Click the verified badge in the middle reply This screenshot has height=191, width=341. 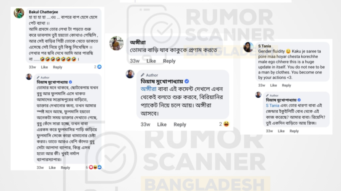[186, 81]
